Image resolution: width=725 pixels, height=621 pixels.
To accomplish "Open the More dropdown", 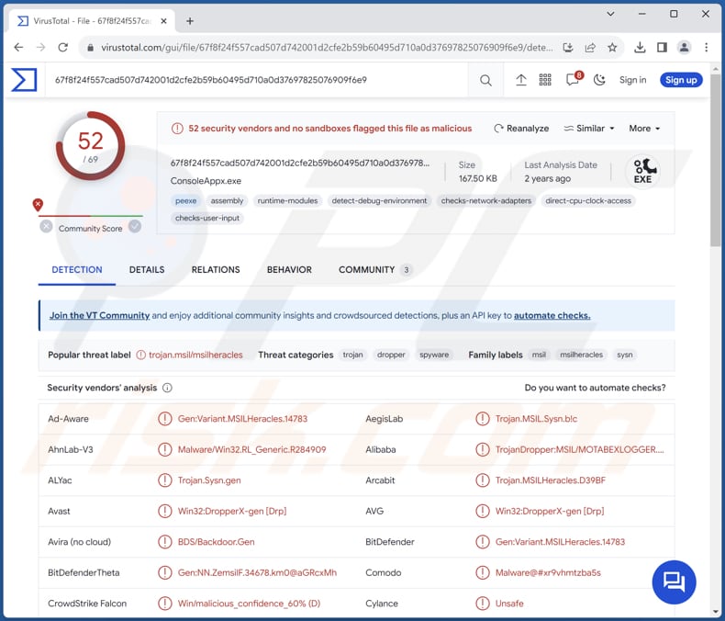I will point(644,129).
